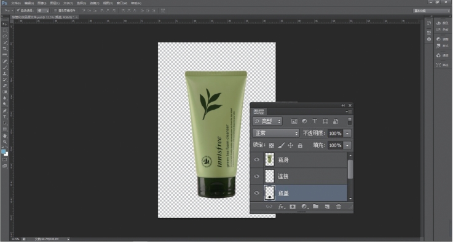Toggle the 显示变换控件 checkbox
Screen dimensions: 453x242
(55, 10)
